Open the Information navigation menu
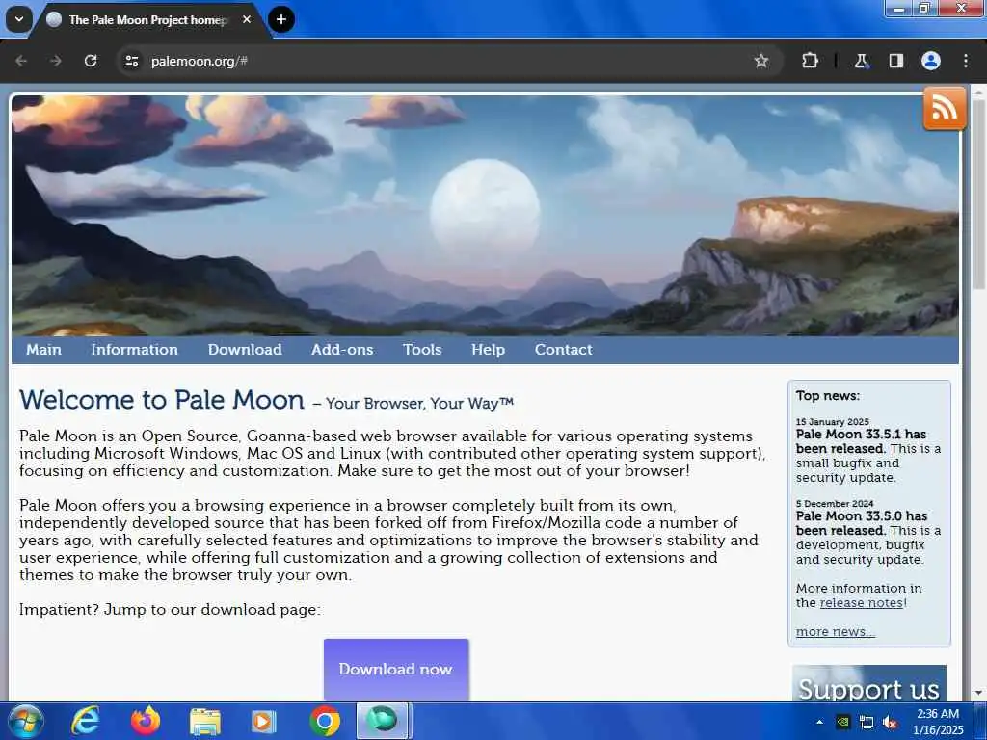 135,349
